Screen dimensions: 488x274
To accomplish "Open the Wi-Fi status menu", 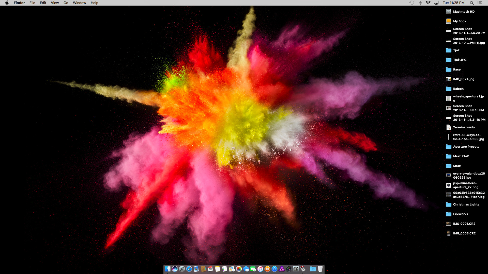I will tap(428, 3).
